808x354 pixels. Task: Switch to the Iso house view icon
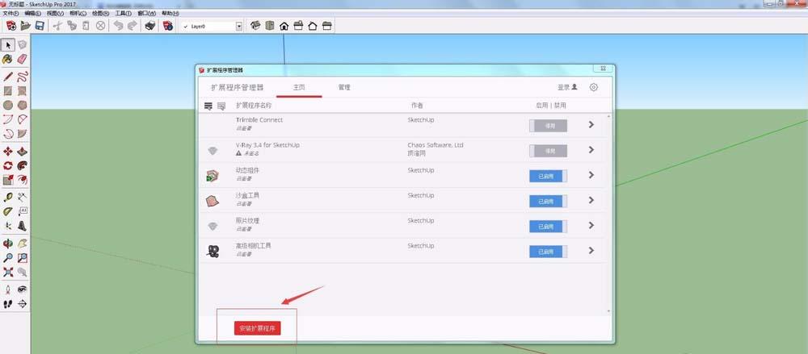coord(255,26)
